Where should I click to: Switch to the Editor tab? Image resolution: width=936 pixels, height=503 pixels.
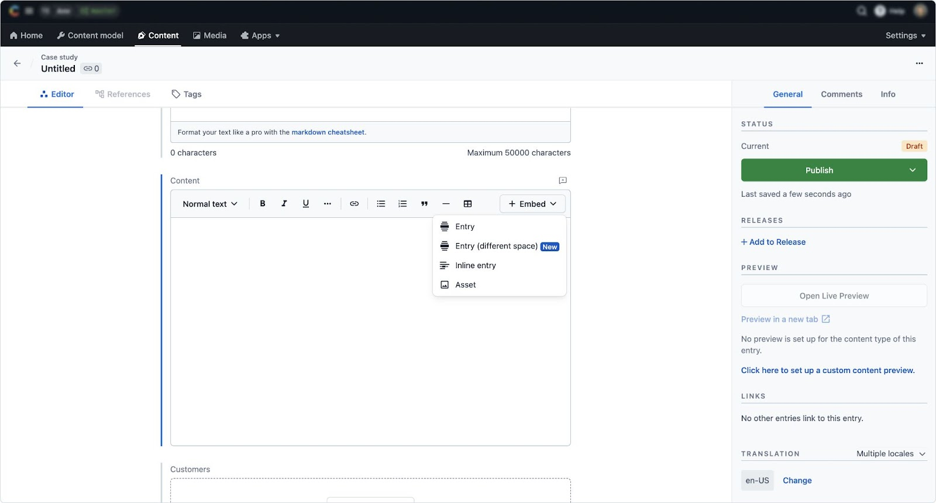pos(57,94)
